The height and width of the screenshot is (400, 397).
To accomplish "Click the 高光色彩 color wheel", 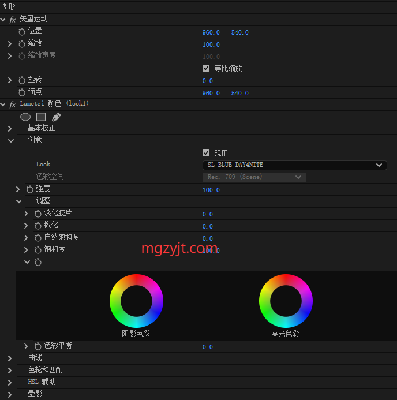I will 286,301.
